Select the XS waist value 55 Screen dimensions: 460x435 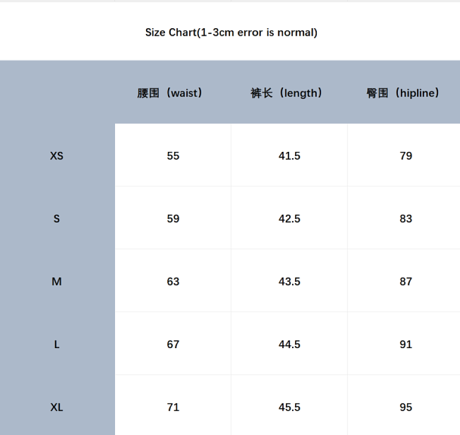point(173,155)
